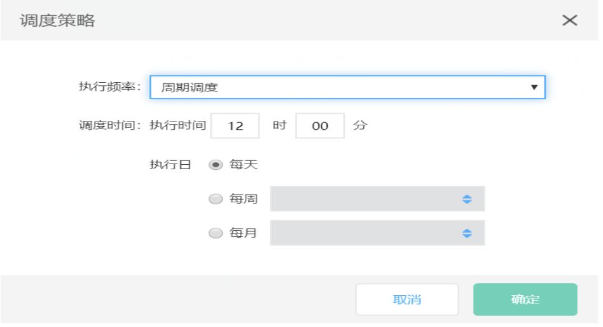Open the 执行频率 dropdown showing 周期调度
The height and width of the screenshot is (327, 603).
pos(347,87)
